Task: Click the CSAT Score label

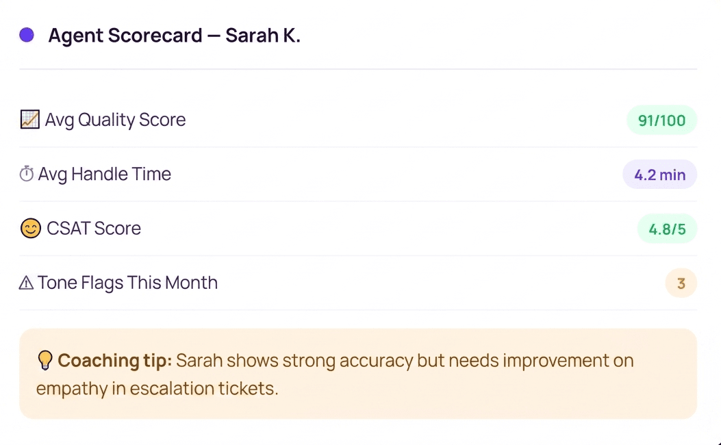Action: coord(94,229)
